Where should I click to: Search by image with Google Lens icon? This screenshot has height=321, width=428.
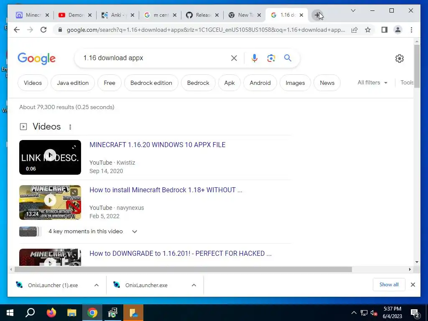click(271, 58)
